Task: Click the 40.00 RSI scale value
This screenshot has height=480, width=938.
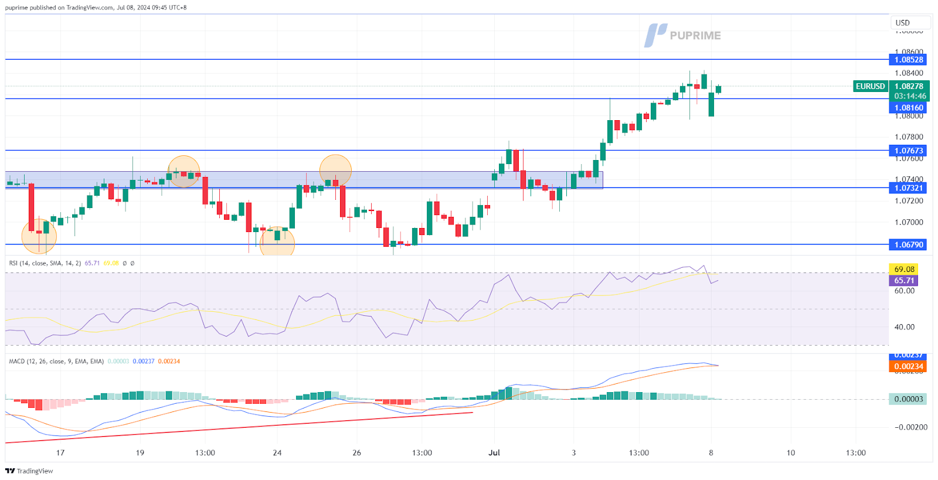Action: coord(905,327)
